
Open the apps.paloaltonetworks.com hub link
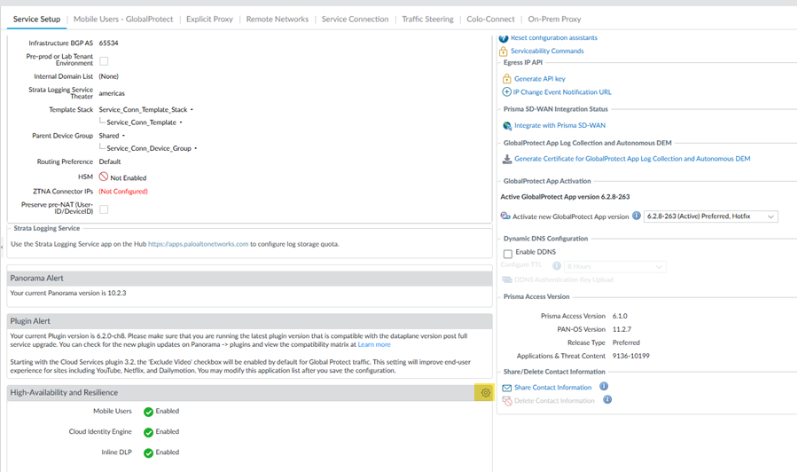198,244
